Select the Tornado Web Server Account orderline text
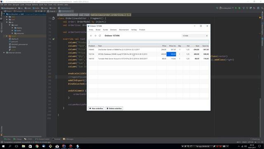The height and width of the screenshot is (149, 264). tap(123, 59)
